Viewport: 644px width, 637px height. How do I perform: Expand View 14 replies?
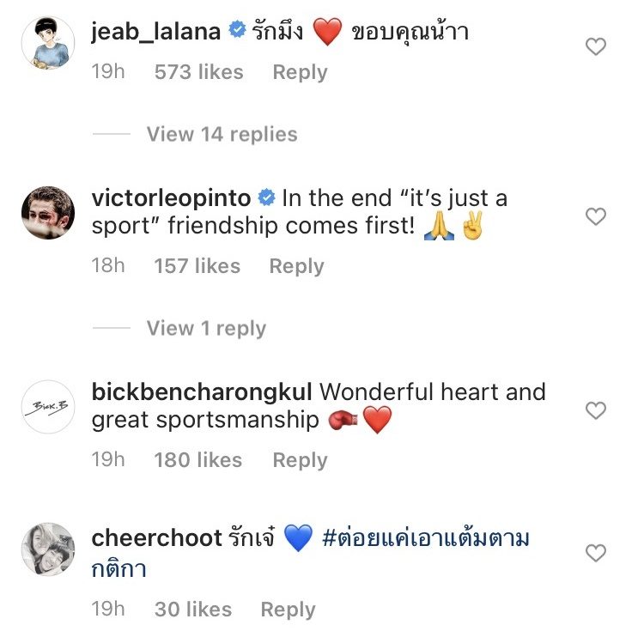[222, 134]
